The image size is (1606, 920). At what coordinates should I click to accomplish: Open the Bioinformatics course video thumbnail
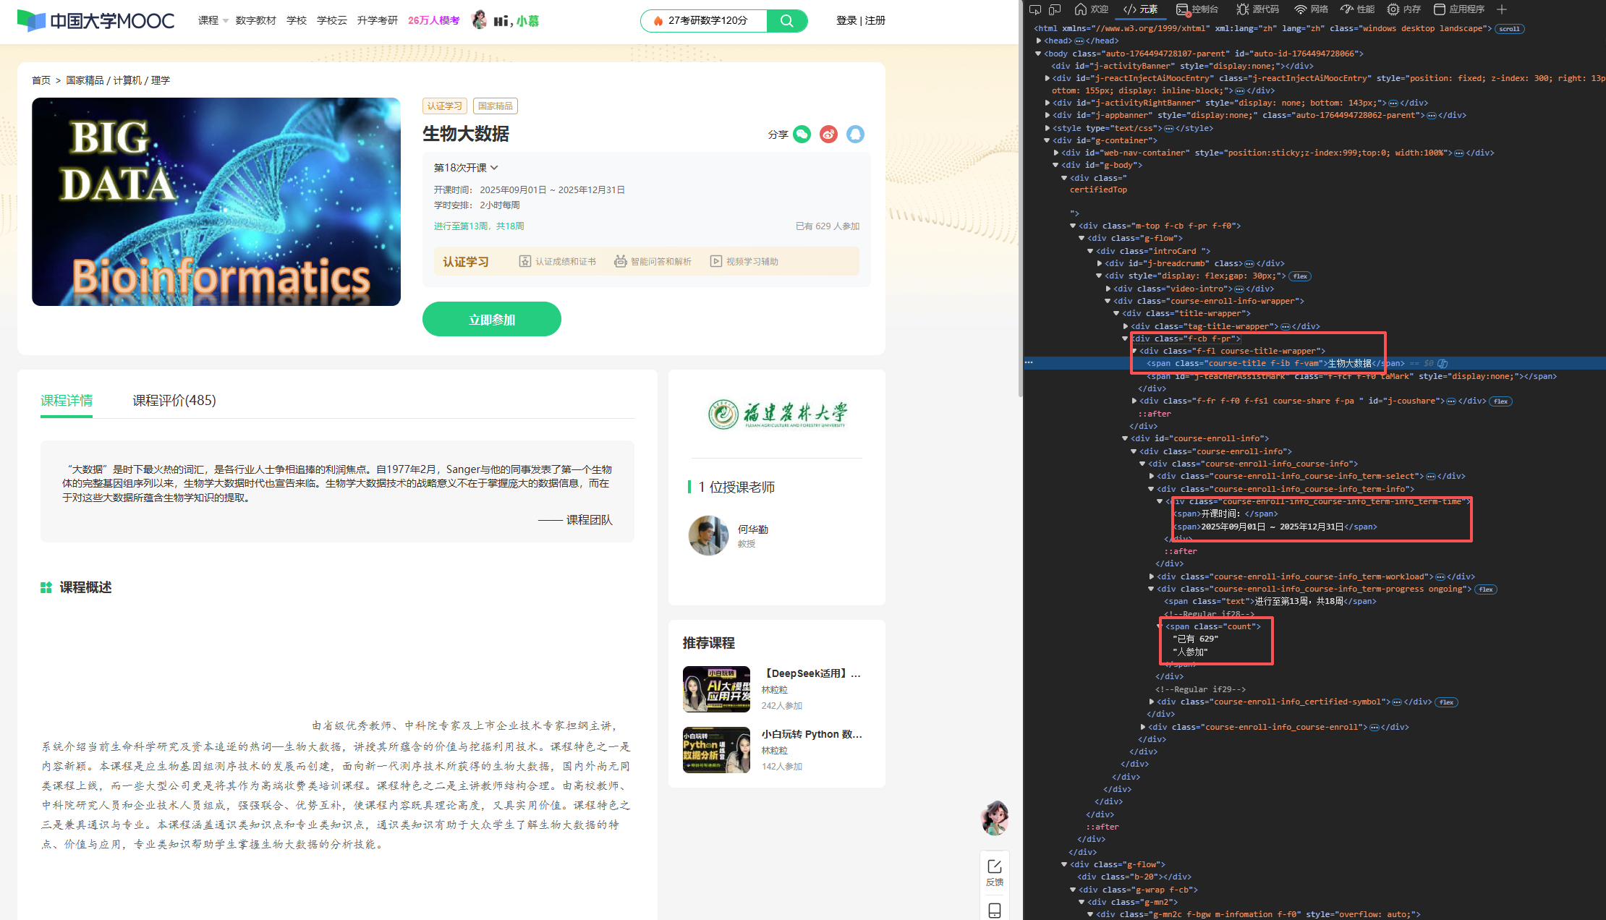216,202
